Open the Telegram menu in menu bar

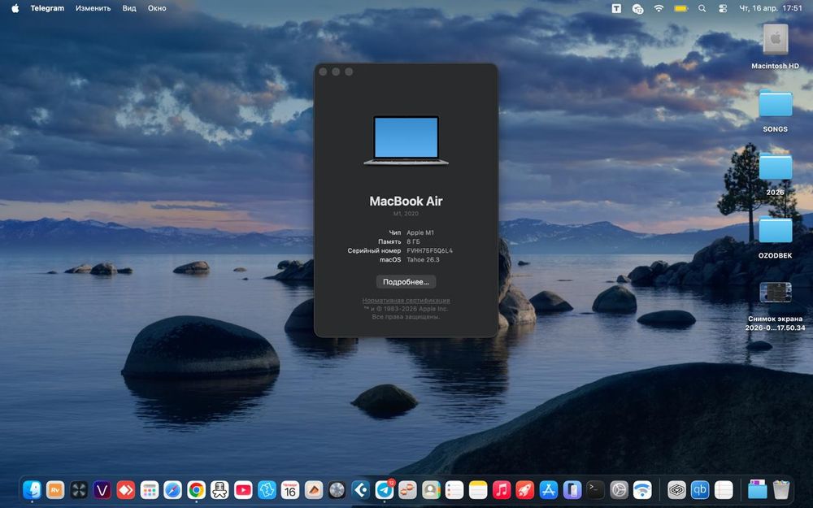47,8
